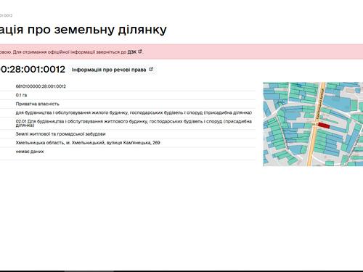Select Землі житлової та громадської забудови text
Viewport: 363px width, 272px height.
(x=60, y=134)
